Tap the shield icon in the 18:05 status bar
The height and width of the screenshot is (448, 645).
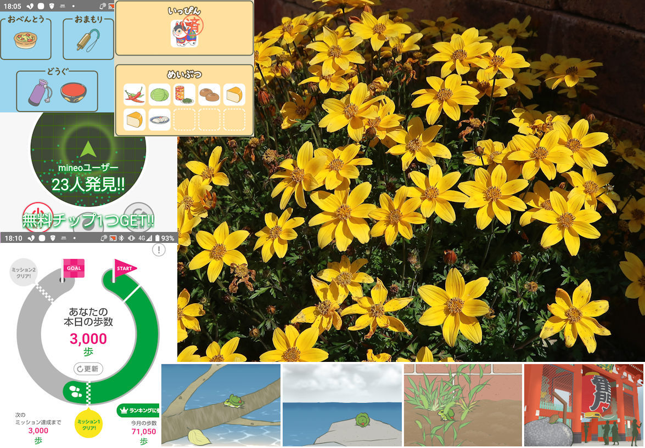(x=52, y=6)
